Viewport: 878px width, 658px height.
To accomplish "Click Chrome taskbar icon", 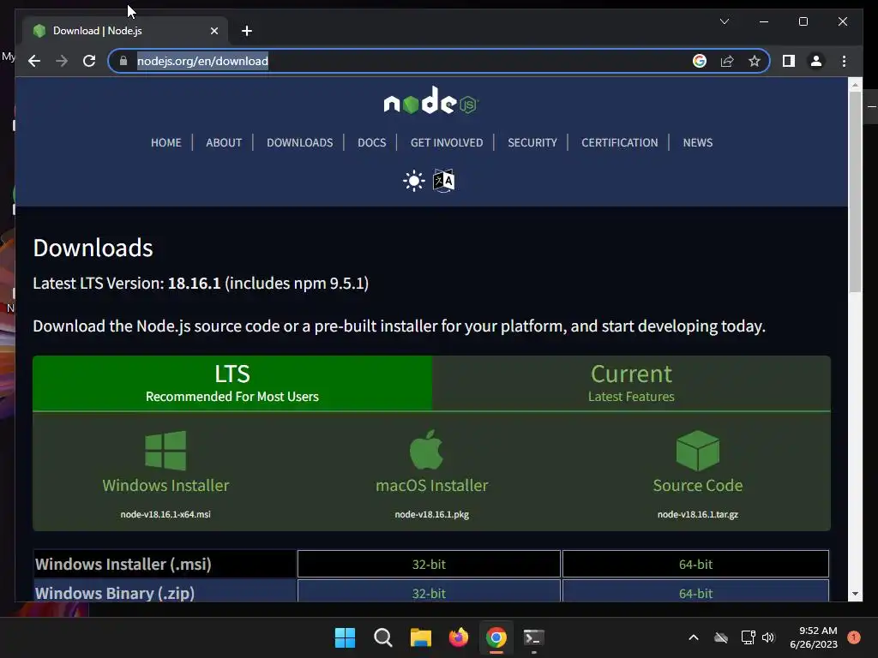I will 496,637.
